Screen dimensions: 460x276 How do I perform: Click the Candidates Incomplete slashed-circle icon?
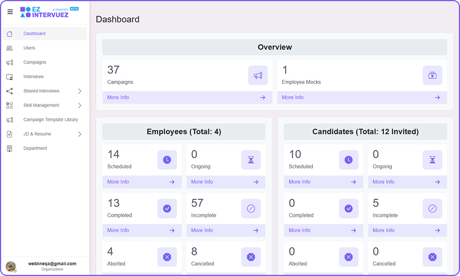432,208
